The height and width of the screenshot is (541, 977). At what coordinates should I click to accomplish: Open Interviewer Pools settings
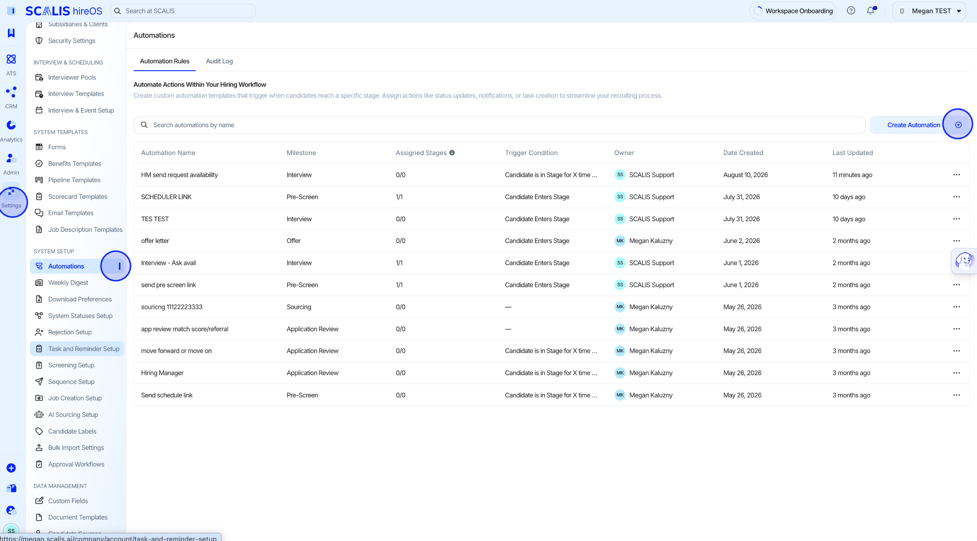pyautogui.click(x=72, y=77)
